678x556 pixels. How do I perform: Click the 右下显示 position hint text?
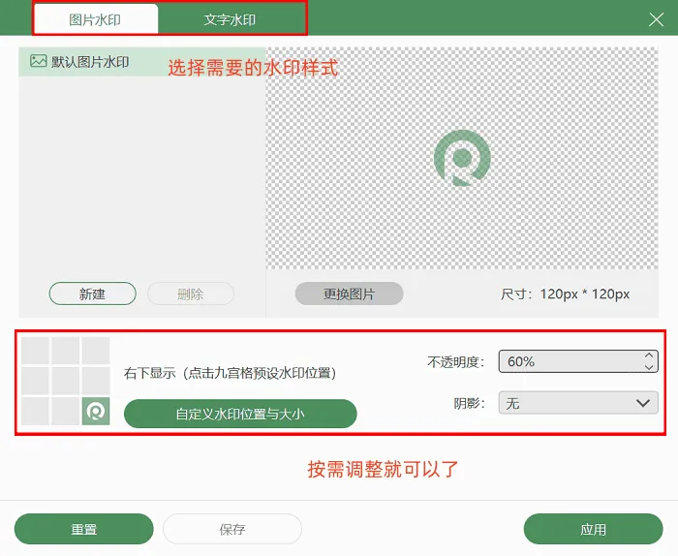pos(231,373)
